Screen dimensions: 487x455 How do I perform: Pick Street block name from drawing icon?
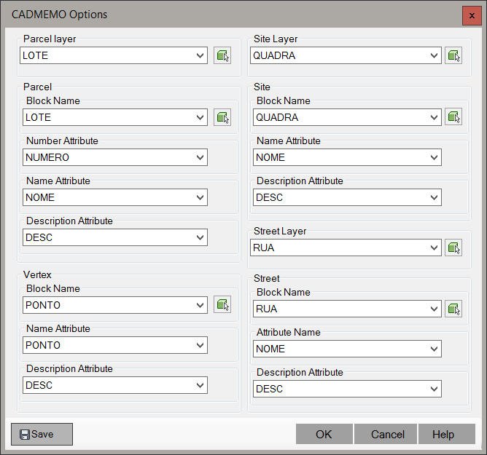453,309
